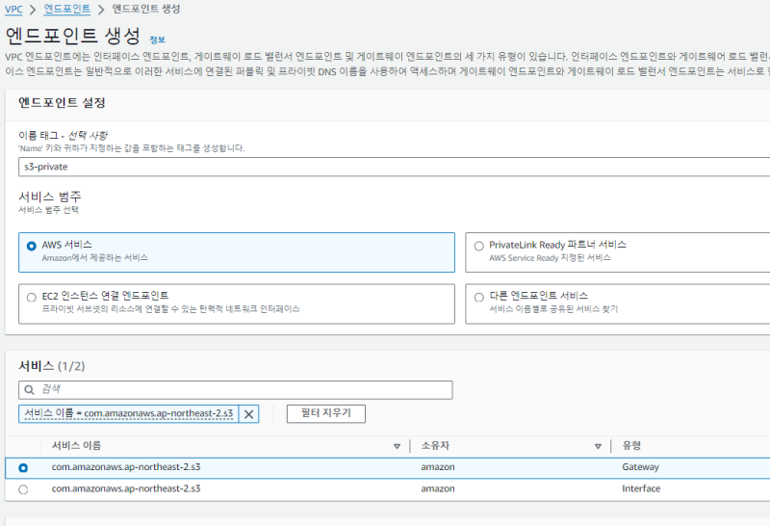The height and width of the screenshot is (526, 770).
Task: Click the 소유자 column header text
Action: click(x=436, y=446)
